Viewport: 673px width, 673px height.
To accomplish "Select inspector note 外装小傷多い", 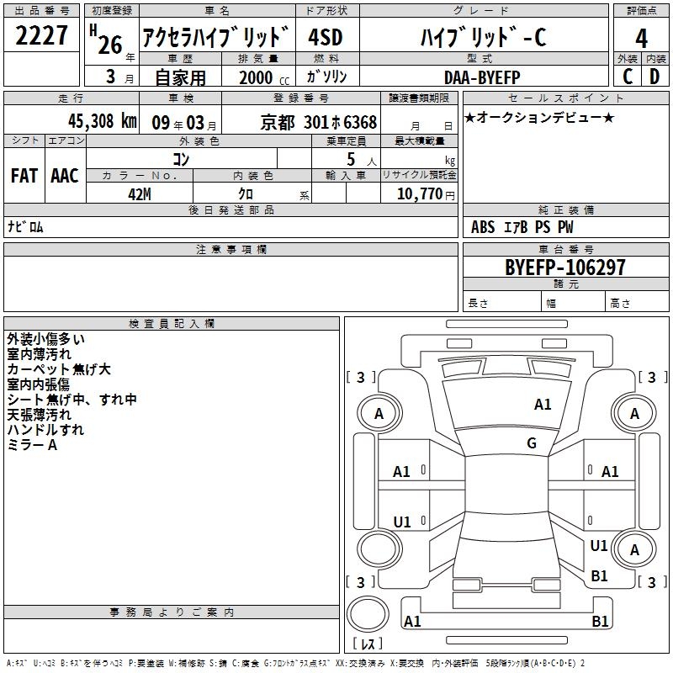I will (45, 339).
